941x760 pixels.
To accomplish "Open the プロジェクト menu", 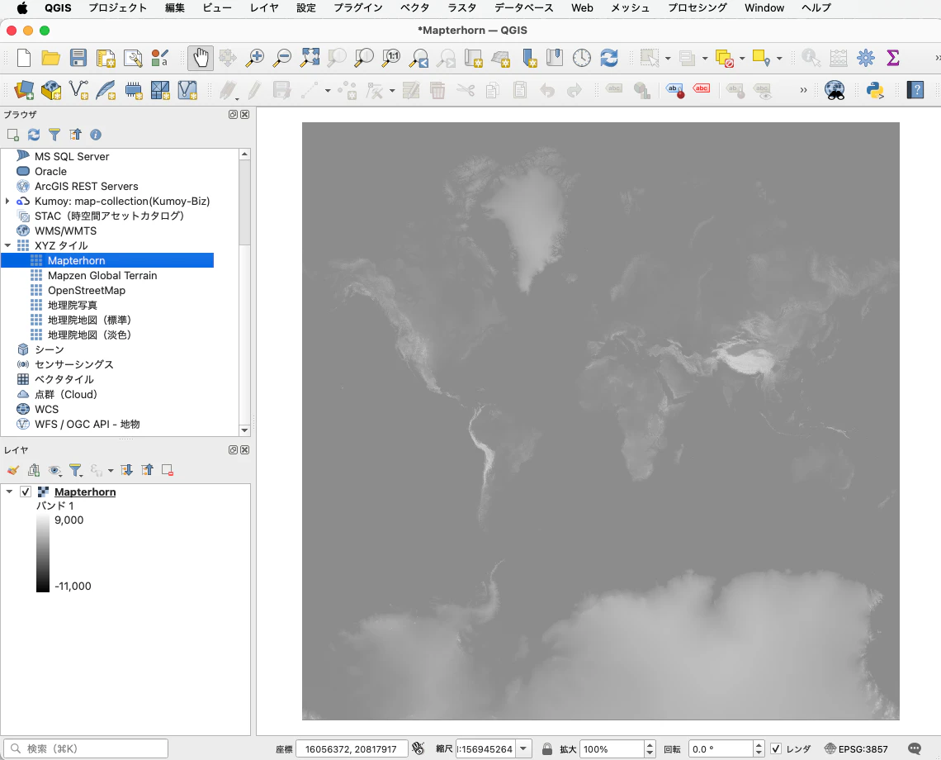I will click(x=117, y=7).
